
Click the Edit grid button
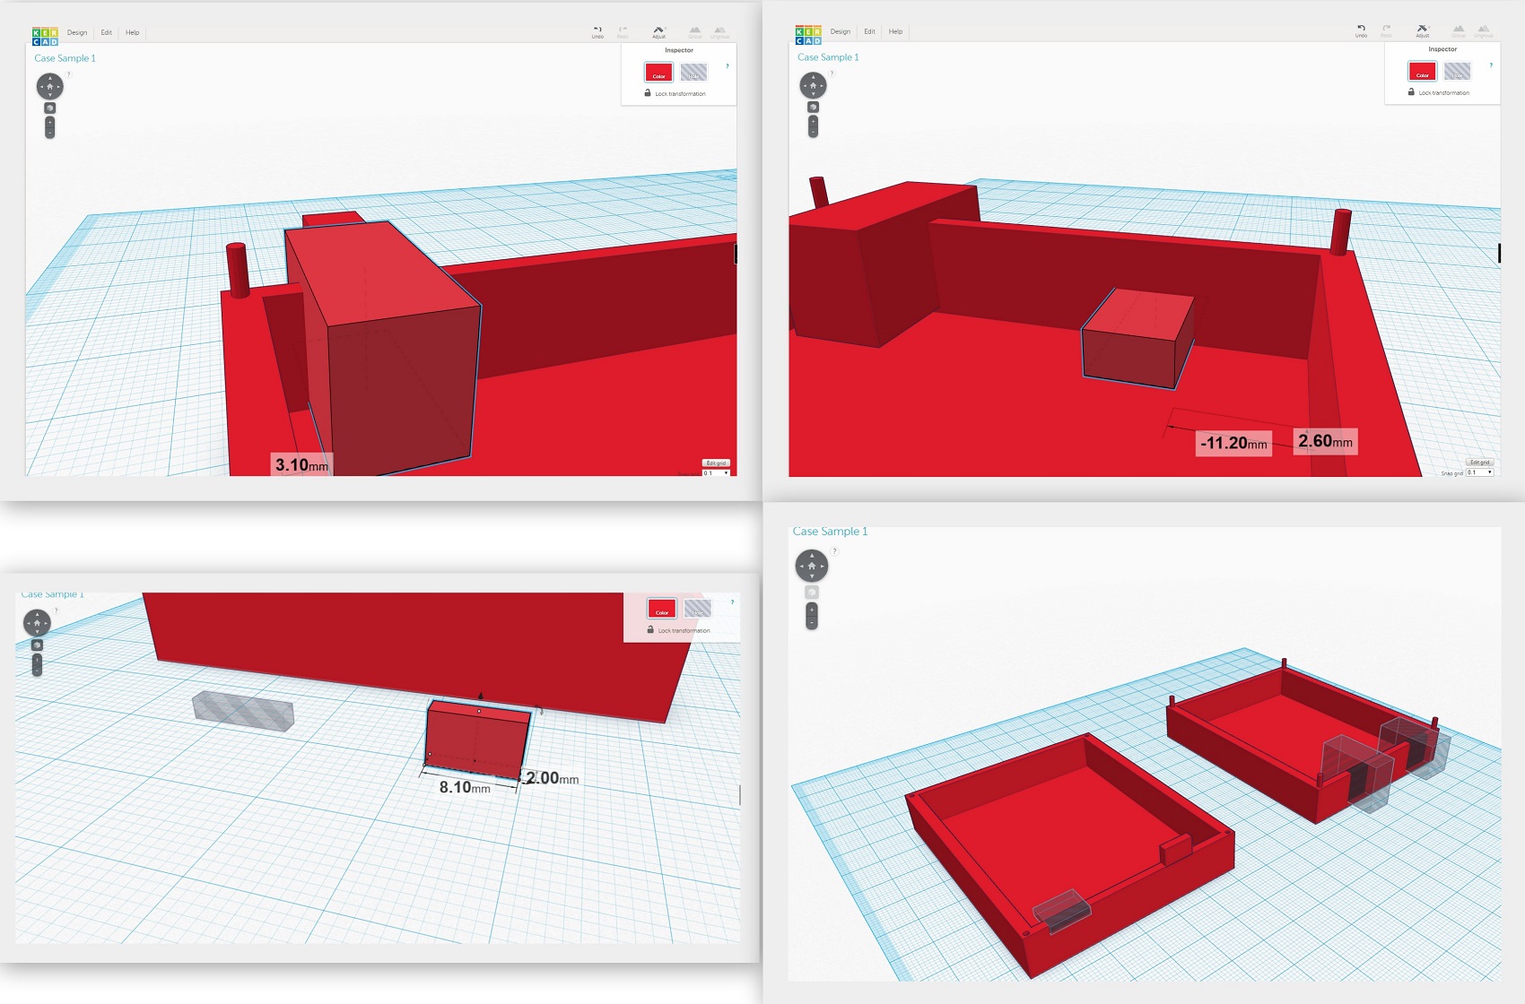(715, 462)
